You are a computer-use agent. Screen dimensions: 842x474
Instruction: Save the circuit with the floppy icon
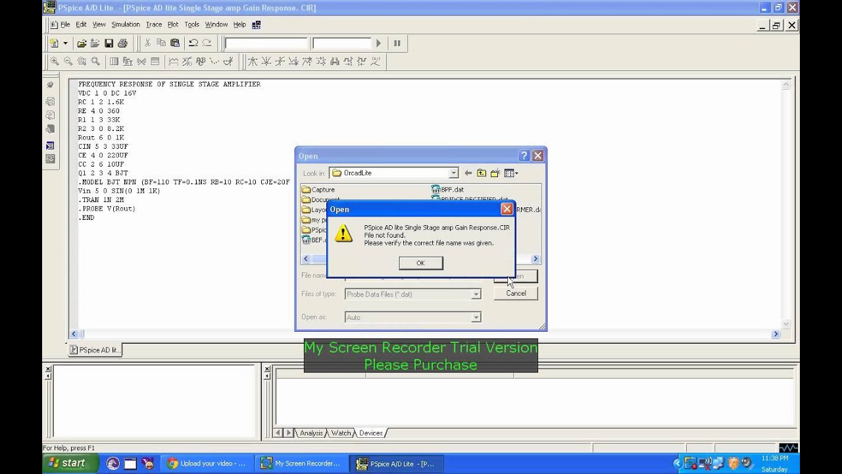pos(109,43)
